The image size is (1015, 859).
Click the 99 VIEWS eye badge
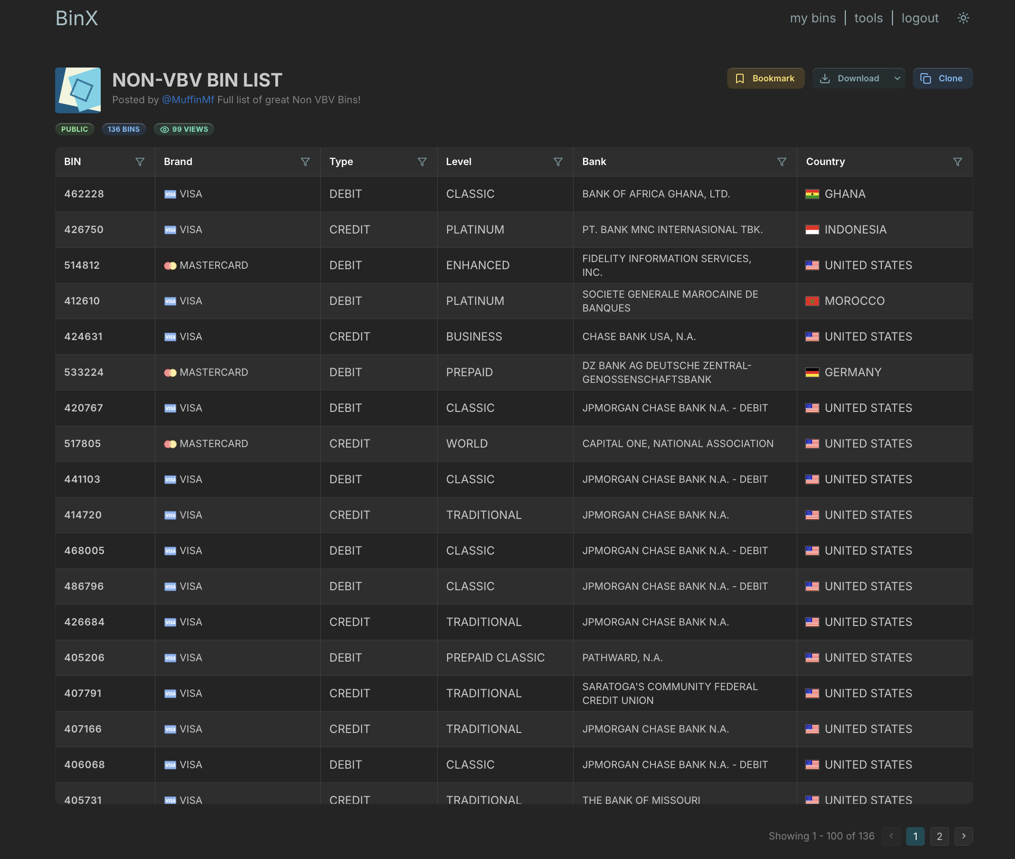[x=184, y=129]
